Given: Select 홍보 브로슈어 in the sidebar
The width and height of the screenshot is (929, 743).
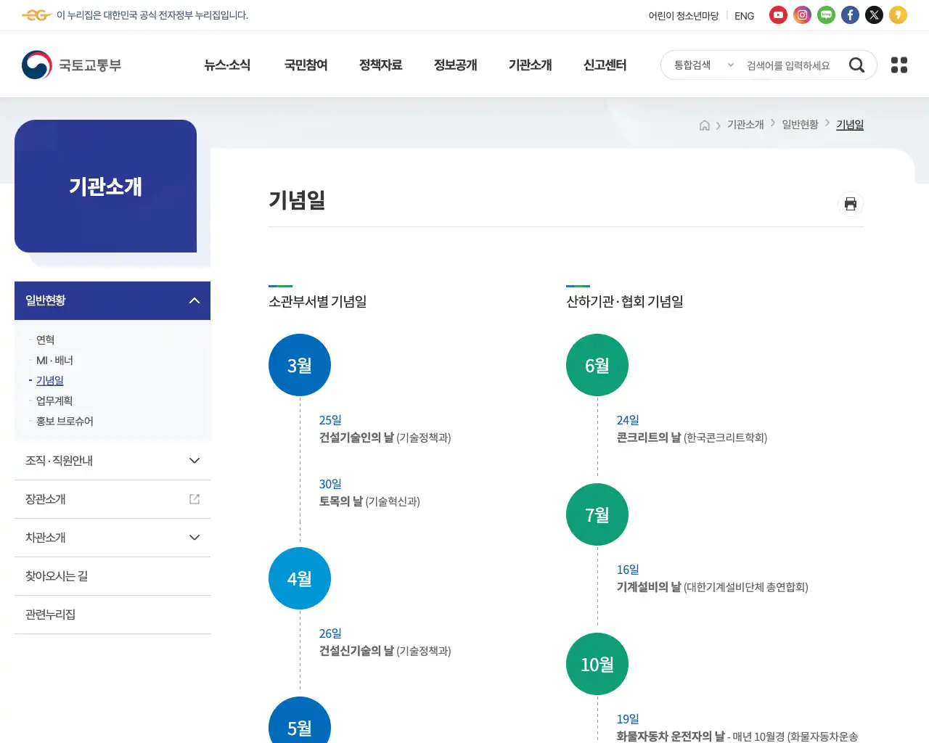Looking at the screenshot, I should click(x=65, y=422).
